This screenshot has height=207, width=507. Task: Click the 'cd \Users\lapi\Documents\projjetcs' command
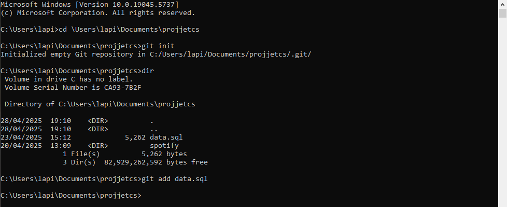point(129,30)
